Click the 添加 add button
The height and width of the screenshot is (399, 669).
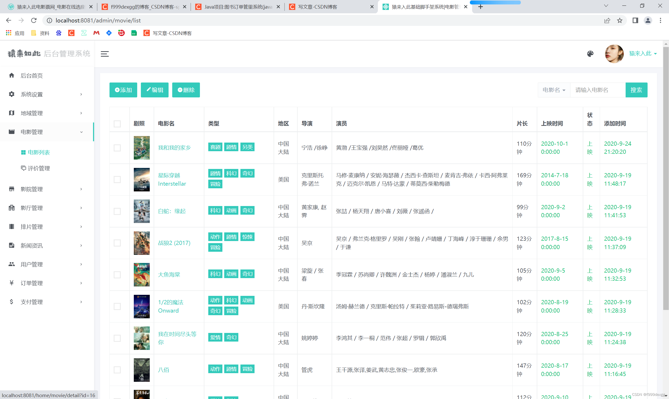point(123,90)
